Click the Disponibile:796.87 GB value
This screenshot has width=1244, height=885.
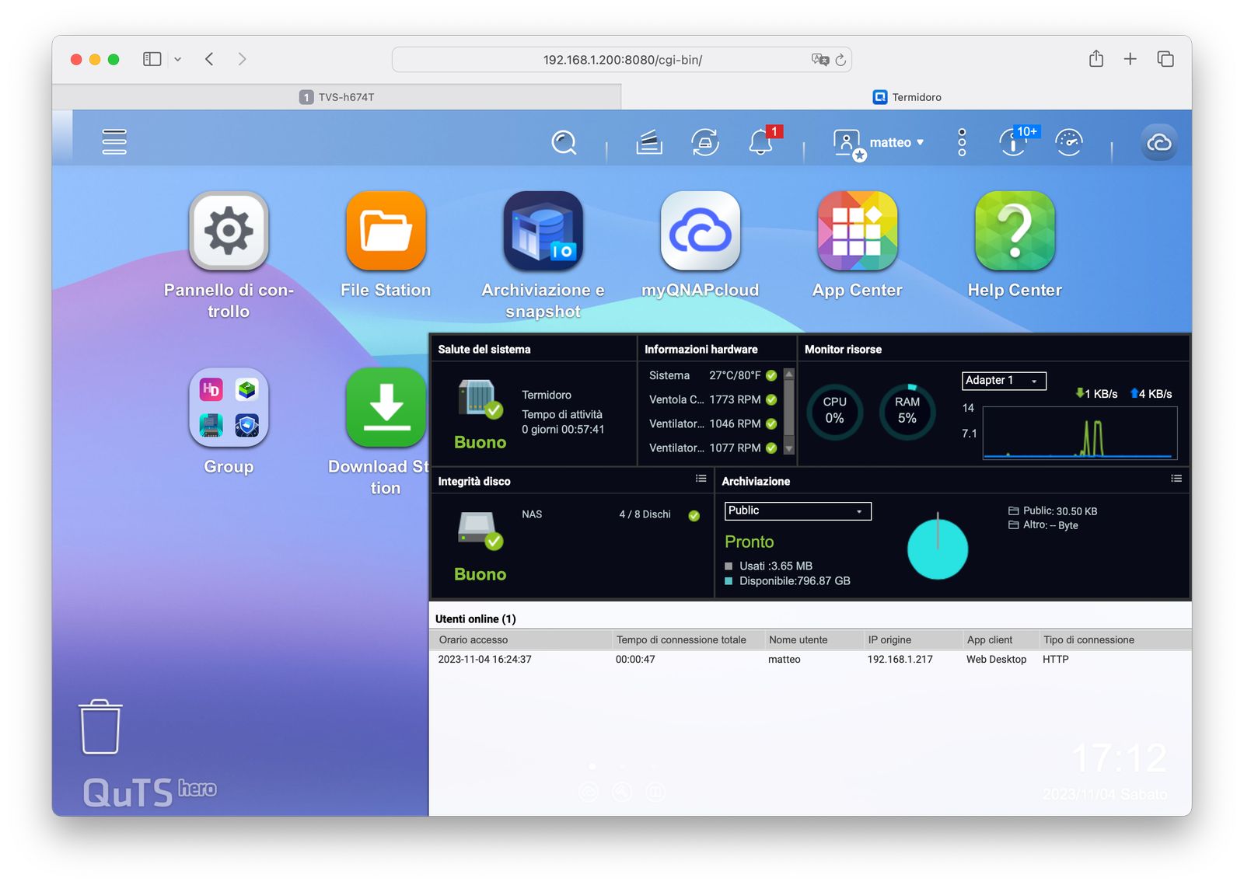coord(795,581)
